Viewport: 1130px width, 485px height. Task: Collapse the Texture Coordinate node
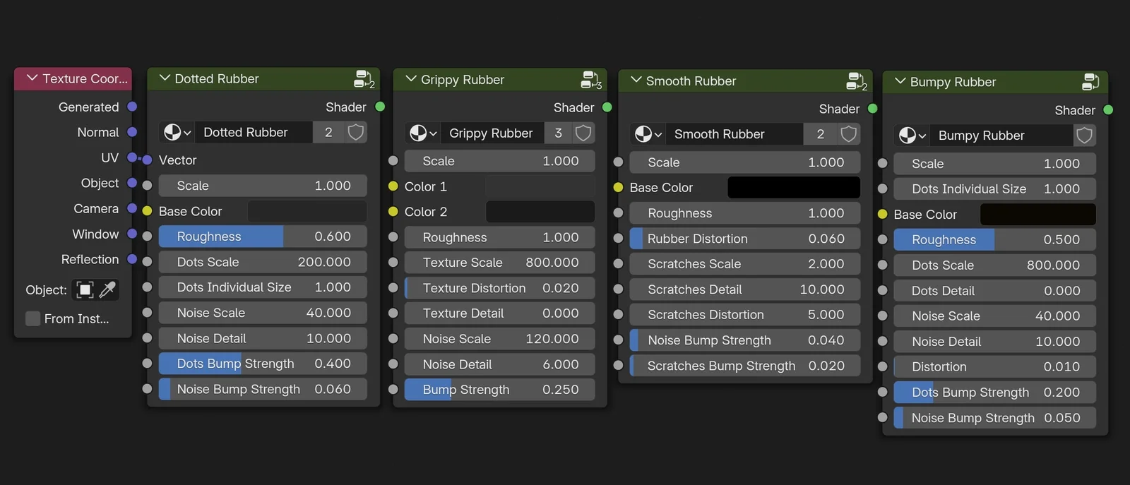32,78
